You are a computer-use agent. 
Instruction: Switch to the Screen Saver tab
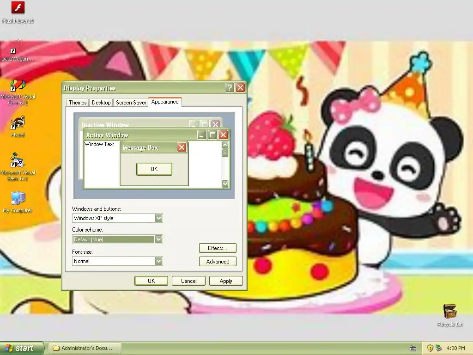pyautogui.click(x=131, y=102)
